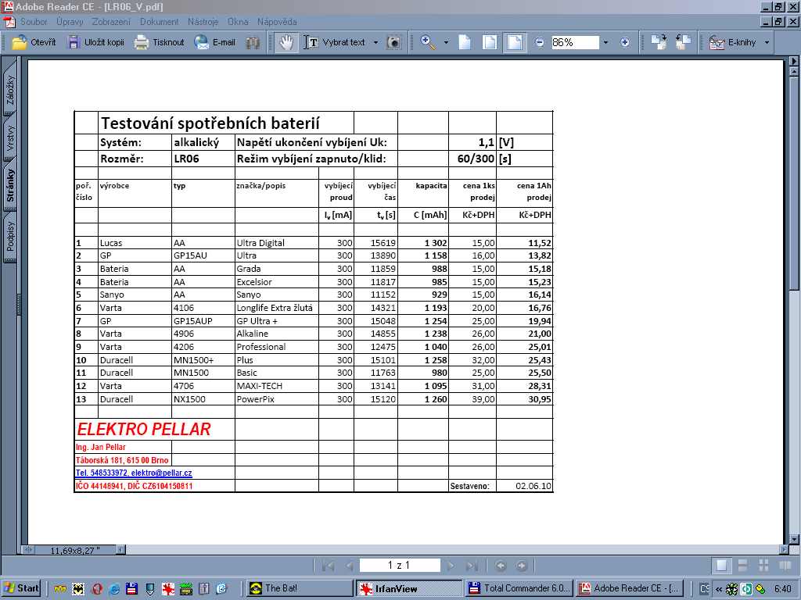Screen dimensions: 801x600
Task: Click the page number field '1 z 1'
Action: 400,566
